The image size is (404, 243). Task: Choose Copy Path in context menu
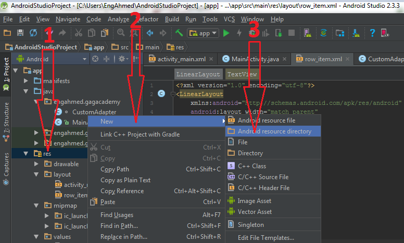(156, 169)
